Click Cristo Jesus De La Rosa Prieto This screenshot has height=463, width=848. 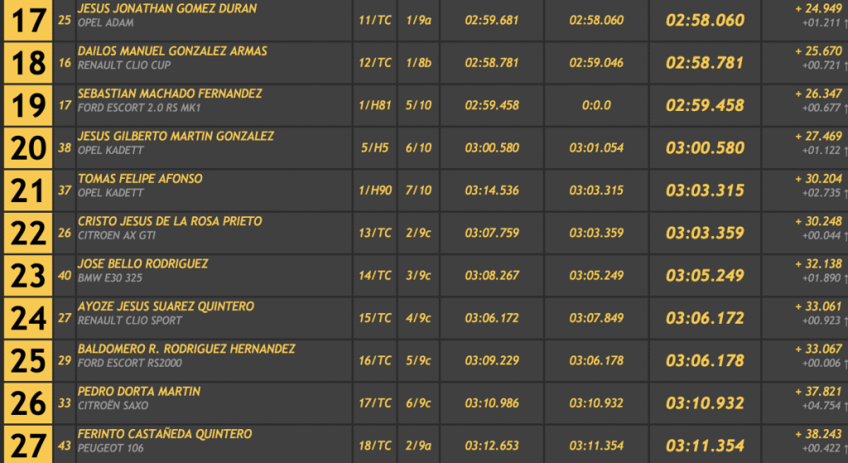pyautogui.click(x=170, y=221)
